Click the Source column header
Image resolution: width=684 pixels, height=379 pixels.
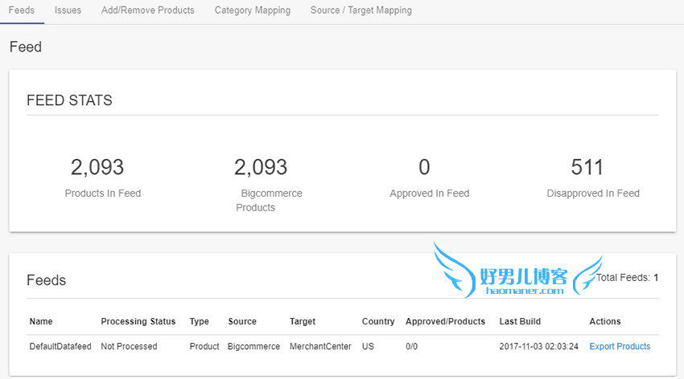point(242,321)
